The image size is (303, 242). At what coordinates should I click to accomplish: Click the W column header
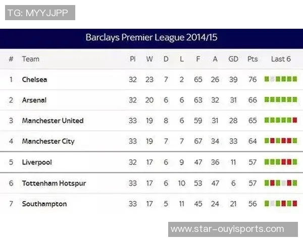149,59
